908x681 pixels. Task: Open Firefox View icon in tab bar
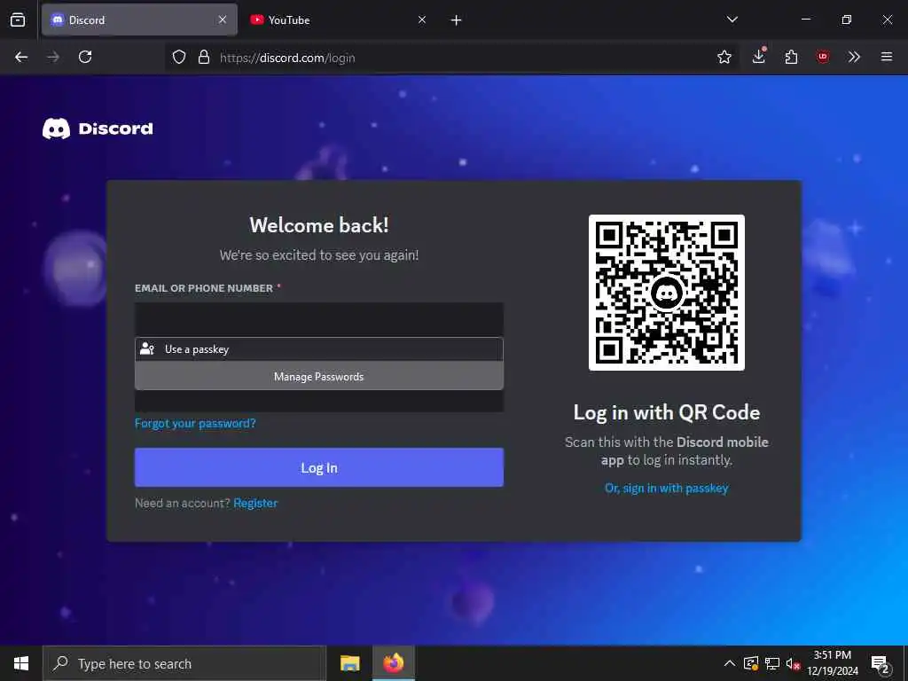pyautogui.click(x=18, y=20)
